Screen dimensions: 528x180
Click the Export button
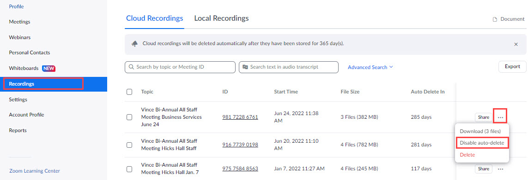(x=512, y=66)
